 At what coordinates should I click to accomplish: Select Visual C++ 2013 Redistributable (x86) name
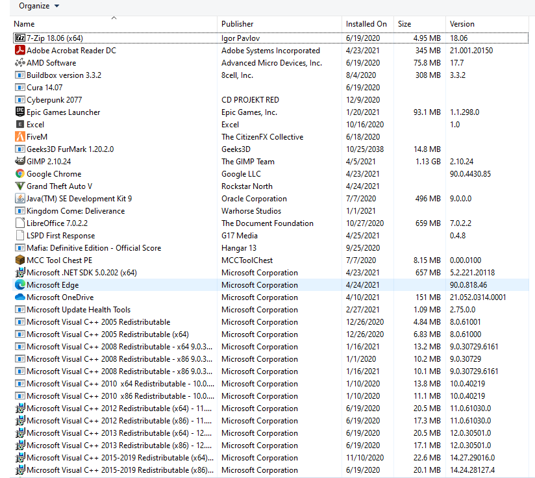(x=119, y=446)
